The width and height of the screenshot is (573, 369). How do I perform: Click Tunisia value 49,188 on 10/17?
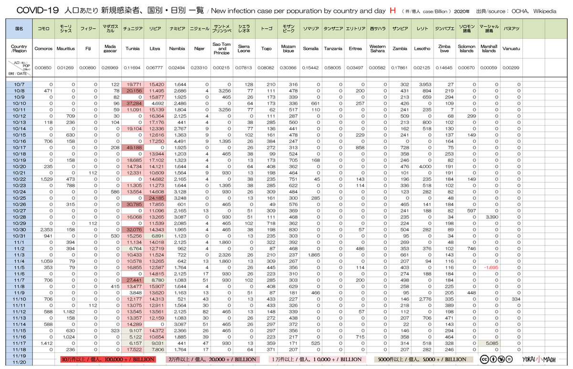(135, 148)
